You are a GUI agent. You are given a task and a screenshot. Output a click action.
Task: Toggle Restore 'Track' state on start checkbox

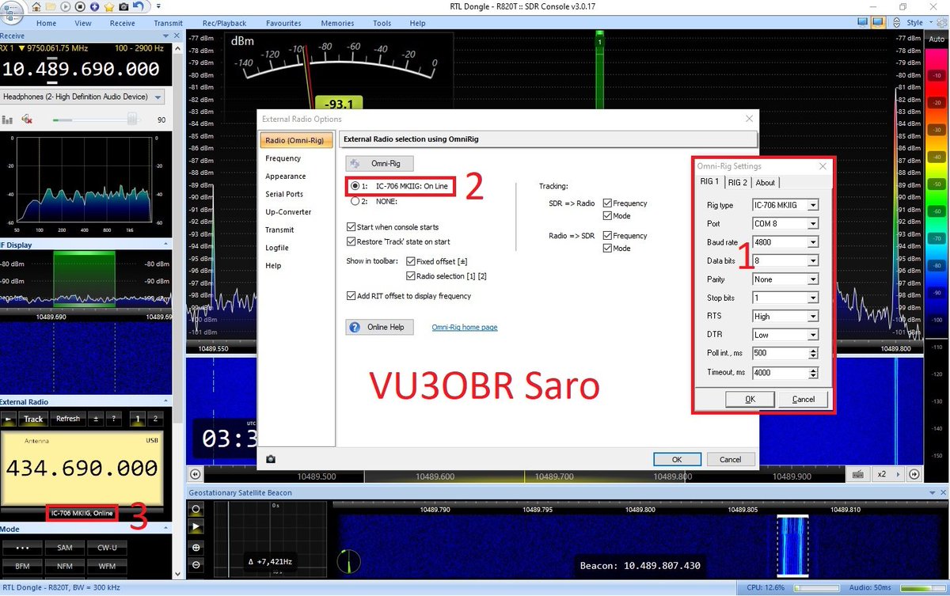click(351, 241)
